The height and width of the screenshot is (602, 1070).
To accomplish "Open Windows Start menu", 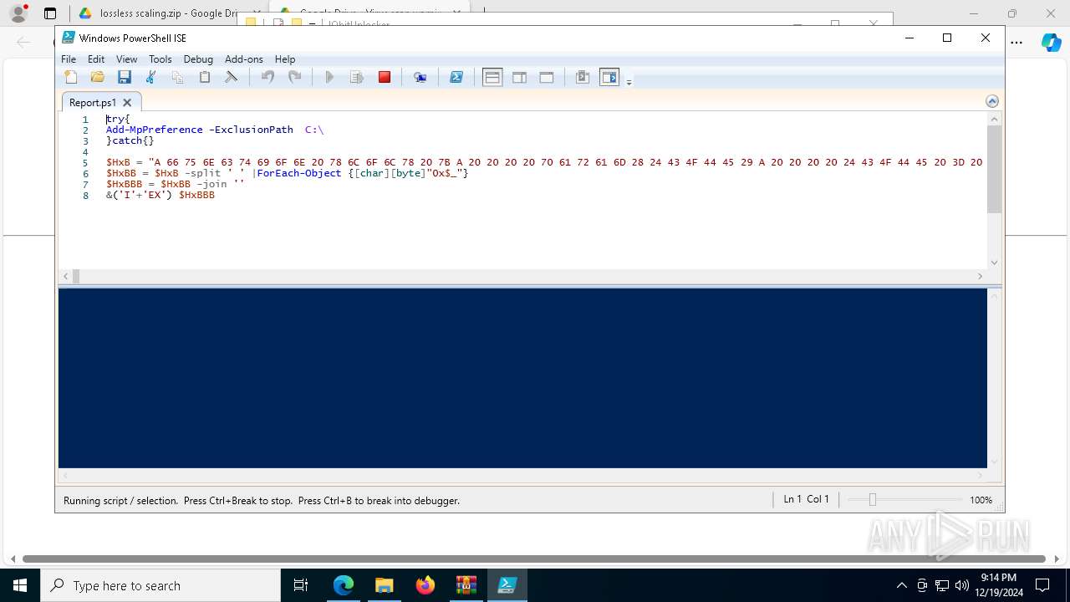I will [x=20, y=585].
